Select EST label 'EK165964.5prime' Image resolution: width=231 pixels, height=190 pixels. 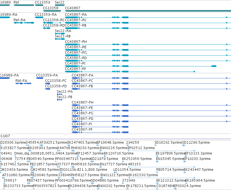[200, 181]
